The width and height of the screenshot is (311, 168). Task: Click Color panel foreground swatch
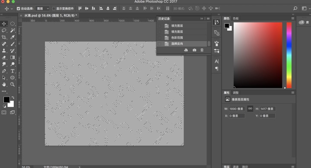[x=227, y=25]
